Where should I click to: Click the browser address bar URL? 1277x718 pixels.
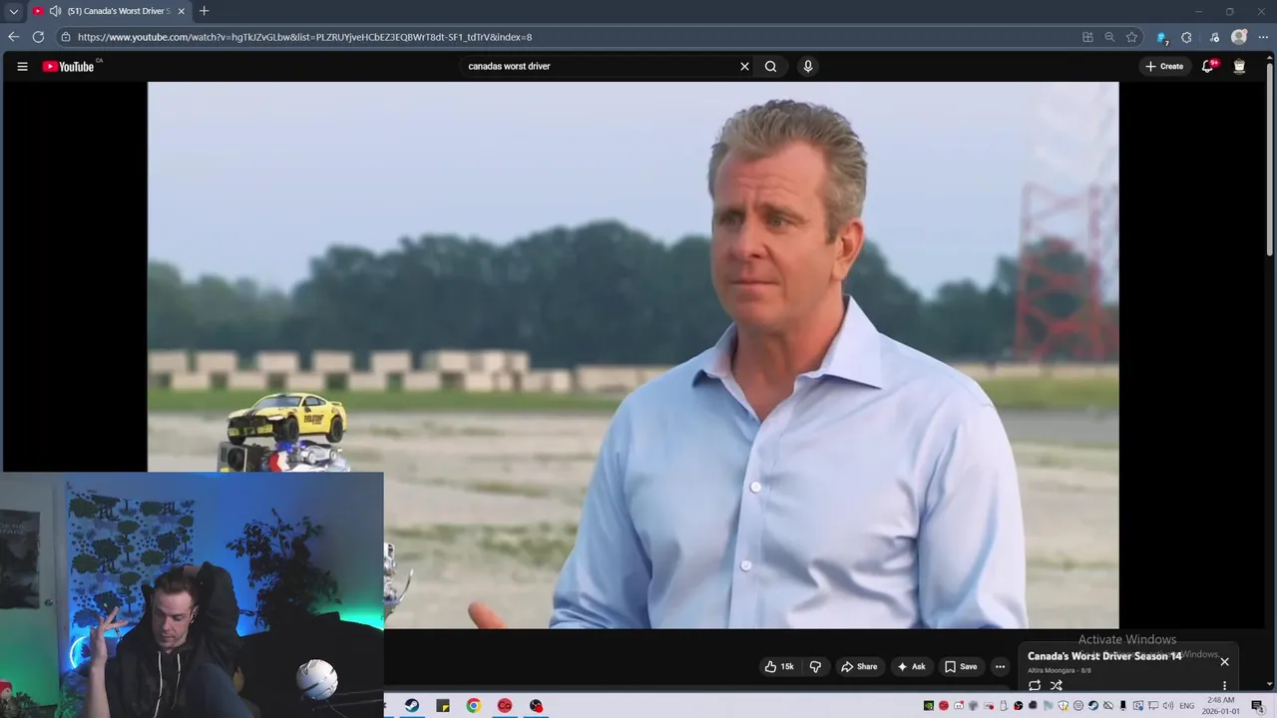(304, 37)
